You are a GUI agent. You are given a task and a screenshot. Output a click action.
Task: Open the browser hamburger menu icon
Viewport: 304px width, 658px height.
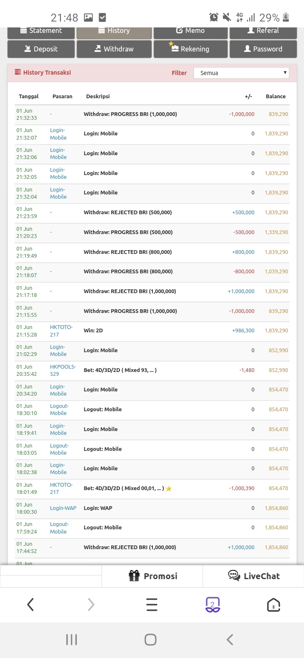click(x=152, y=605)
